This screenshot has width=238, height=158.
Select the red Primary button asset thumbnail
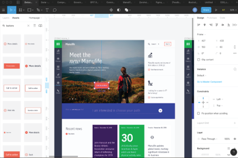pyautogui.click(x=12, y=66)
